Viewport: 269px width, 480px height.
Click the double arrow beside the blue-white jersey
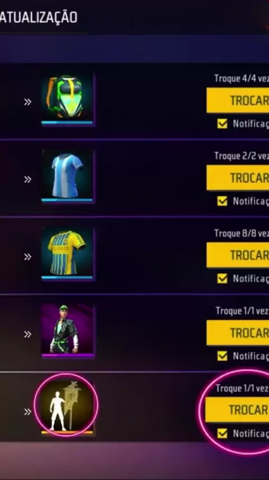click(x=28, y=179)
